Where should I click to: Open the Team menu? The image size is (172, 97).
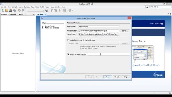point(47,7)
